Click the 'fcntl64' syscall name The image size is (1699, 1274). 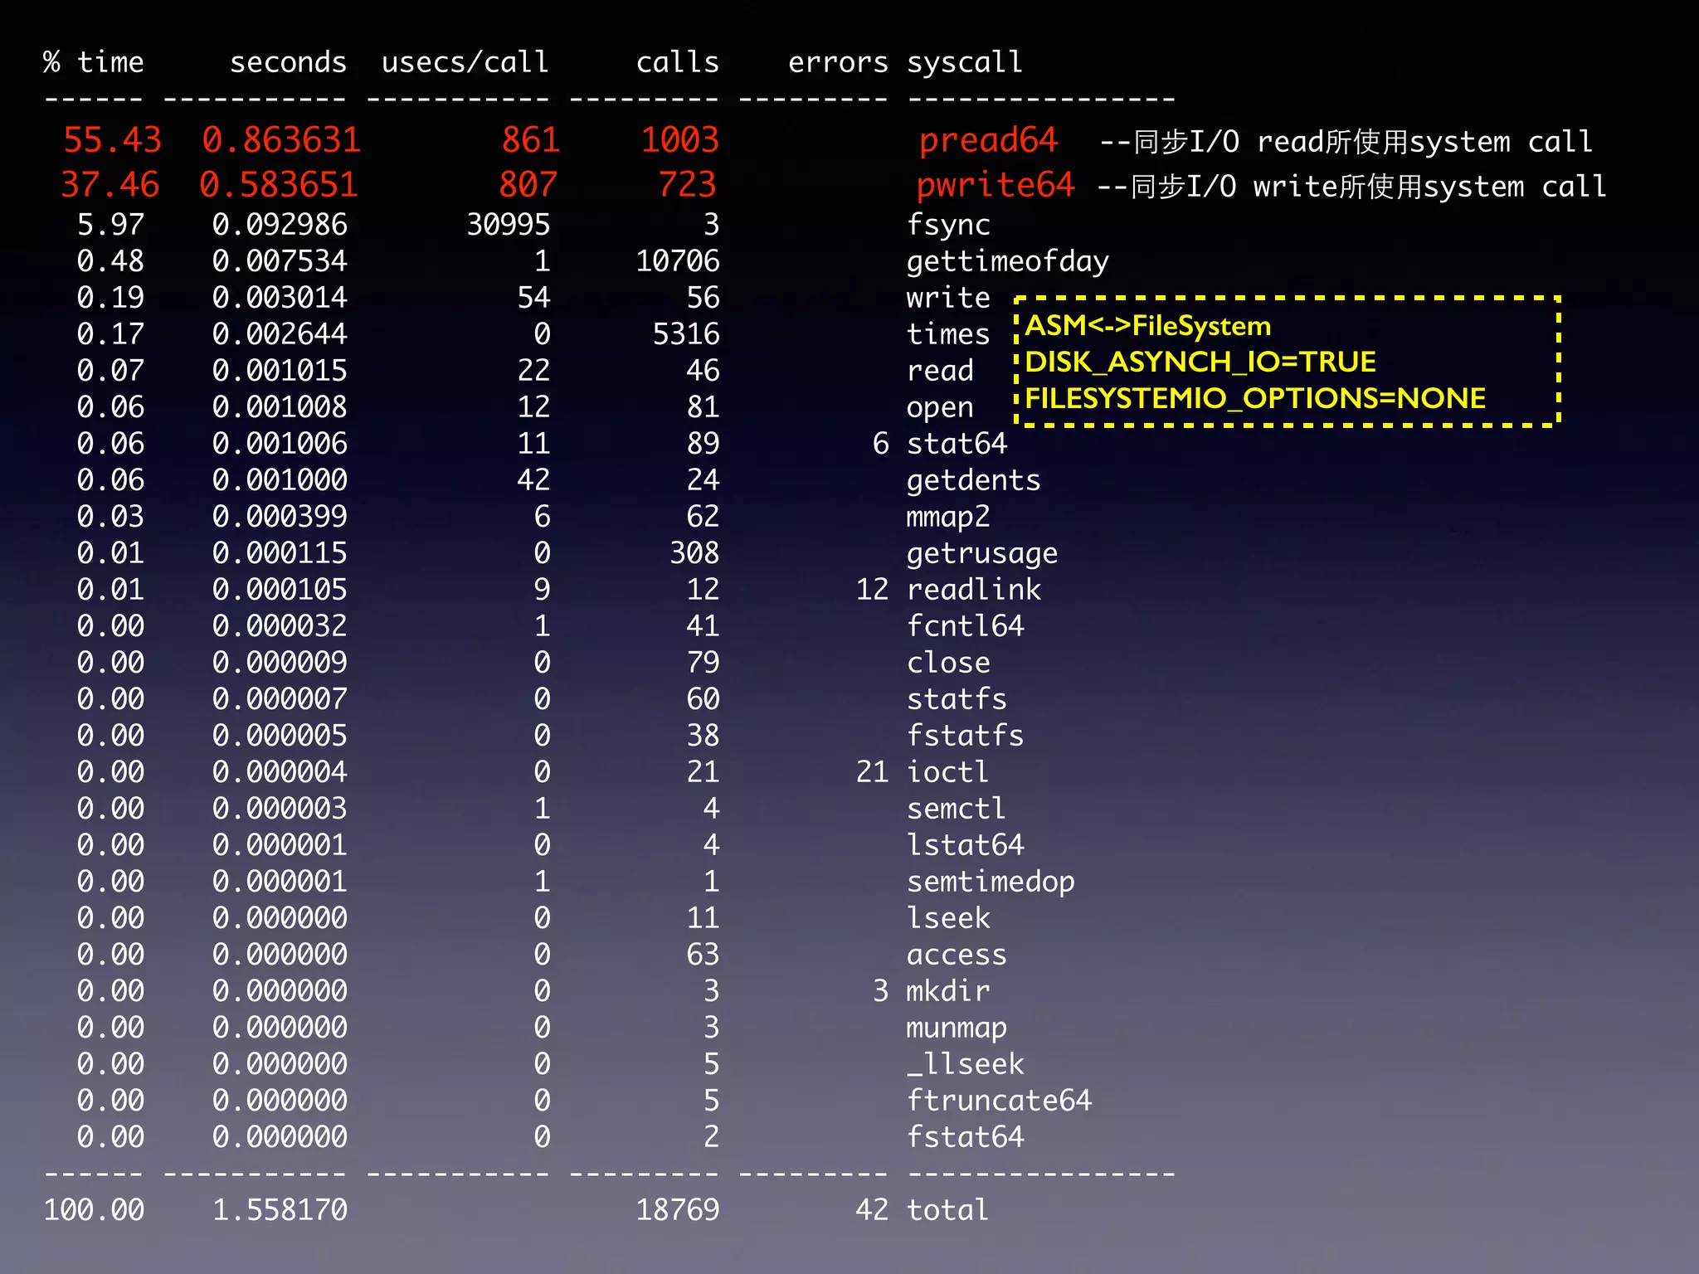coord(965,626)
